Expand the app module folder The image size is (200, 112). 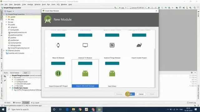click(x=6, y=22)
